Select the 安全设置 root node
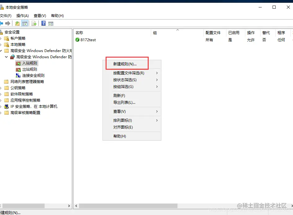This screenshot has width=293, height=215. [x=12, y=32]
